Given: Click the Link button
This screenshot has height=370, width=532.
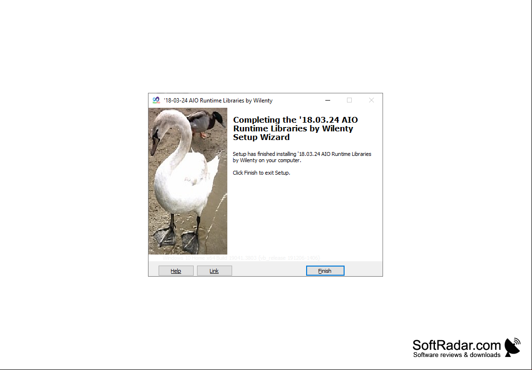Looking at the screenshot, I should (214, 271).
